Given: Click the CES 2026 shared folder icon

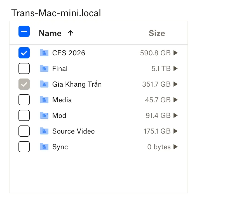Looking at the screenshot, I should pyautogui.click(x=44, y=53).
